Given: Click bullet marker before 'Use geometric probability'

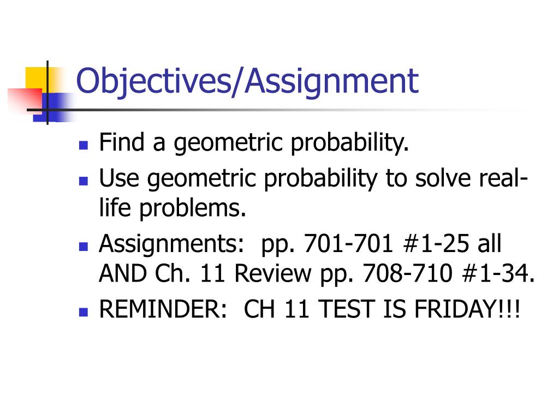Looking at the screenshot, I should click(x=84, y=181).
